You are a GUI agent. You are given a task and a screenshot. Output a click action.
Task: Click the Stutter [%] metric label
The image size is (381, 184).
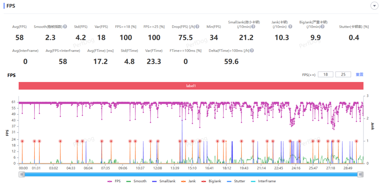354,27
